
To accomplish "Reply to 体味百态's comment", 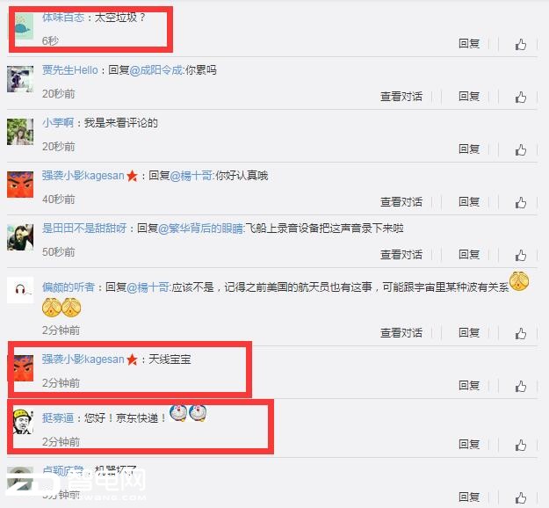I will click(x=469, y=43).
